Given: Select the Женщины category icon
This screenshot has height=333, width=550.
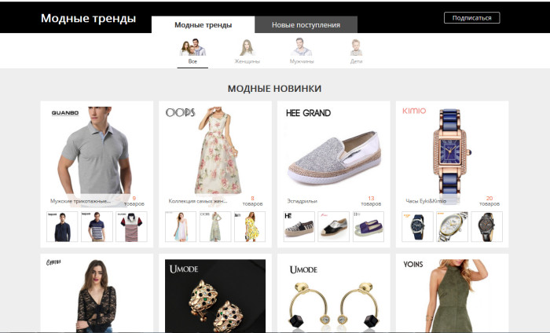Looking at the screenshot, I should [x=247, y=47].
